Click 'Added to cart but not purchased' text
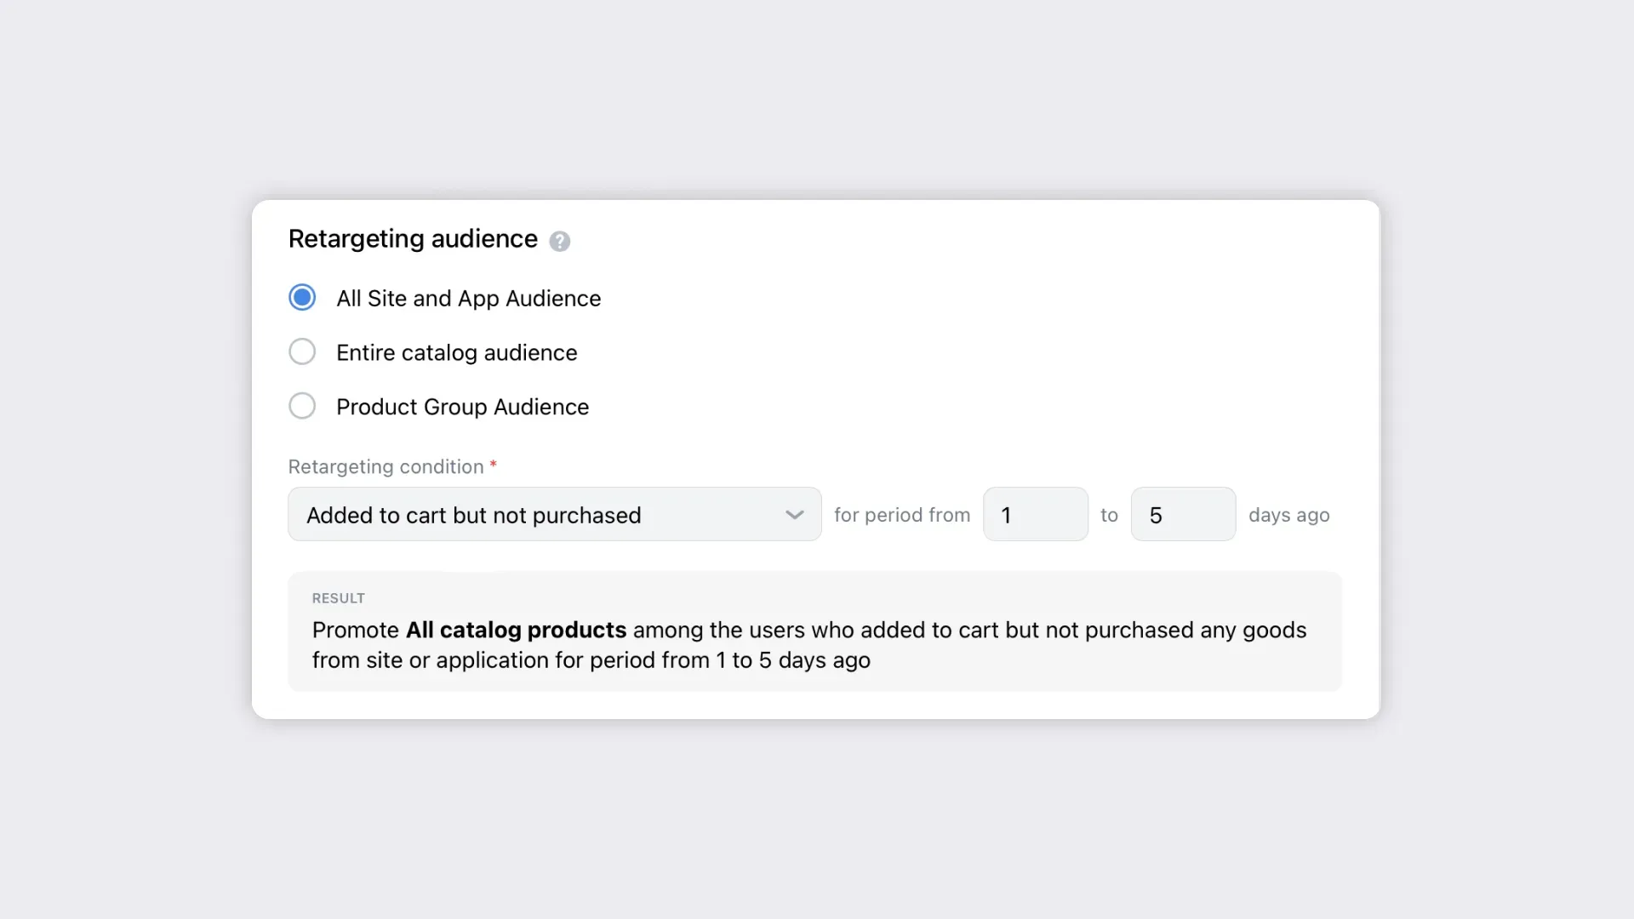 pos(473,516)
